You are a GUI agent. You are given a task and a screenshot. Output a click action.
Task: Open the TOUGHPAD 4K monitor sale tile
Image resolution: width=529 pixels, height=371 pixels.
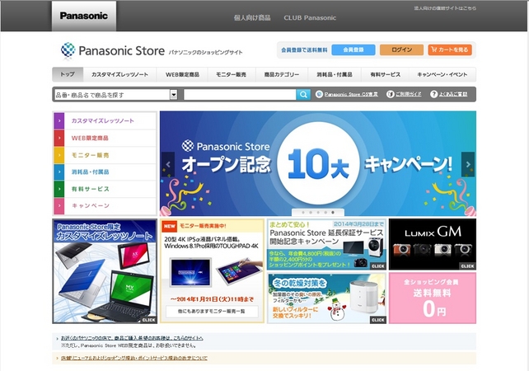pyautogui.click(x=212, y=271)
